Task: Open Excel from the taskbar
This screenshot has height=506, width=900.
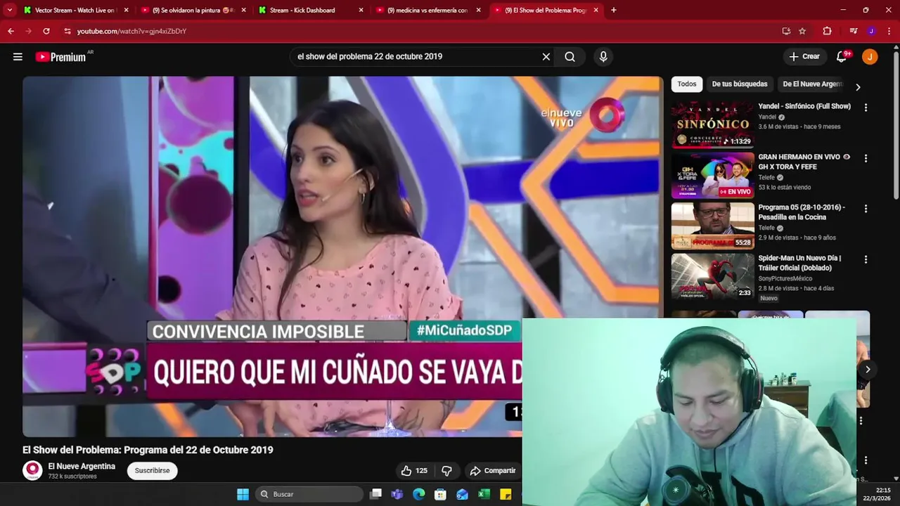Action: 484,494
